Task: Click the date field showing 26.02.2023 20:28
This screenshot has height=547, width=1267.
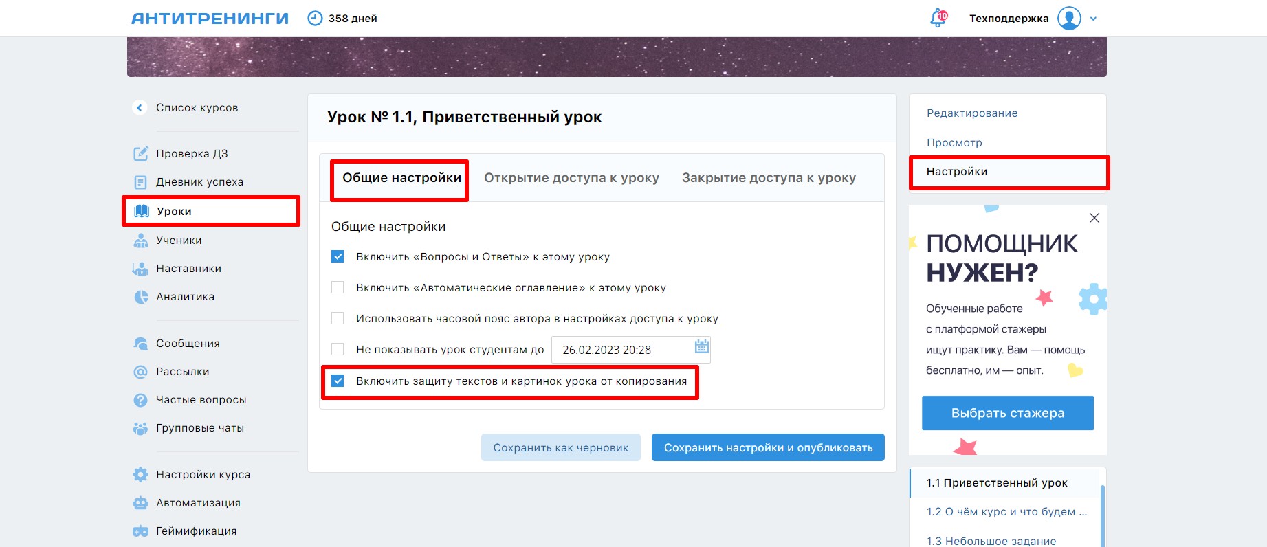Action: click(x=619, y=350)
